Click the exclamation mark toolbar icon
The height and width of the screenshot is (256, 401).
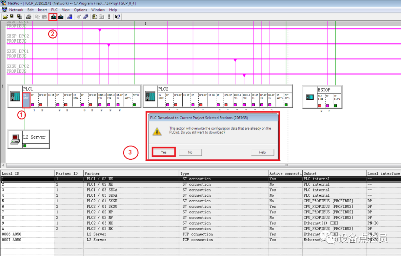109,17
